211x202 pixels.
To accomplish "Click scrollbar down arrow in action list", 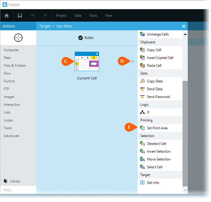I will 185,190.
